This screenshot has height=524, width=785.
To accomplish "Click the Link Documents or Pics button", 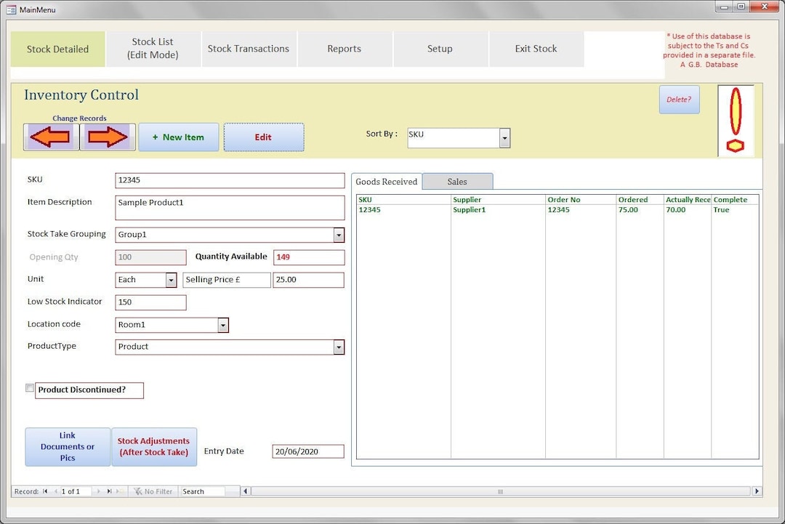I will (x=66, y=446).
